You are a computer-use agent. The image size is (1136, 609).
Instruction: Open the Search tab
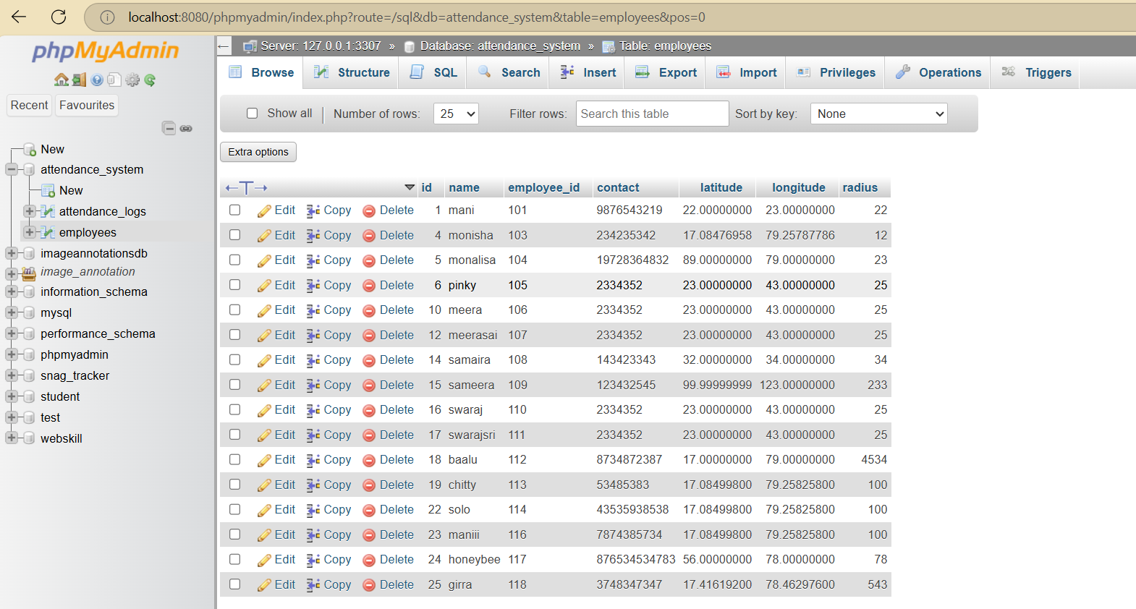509,72
